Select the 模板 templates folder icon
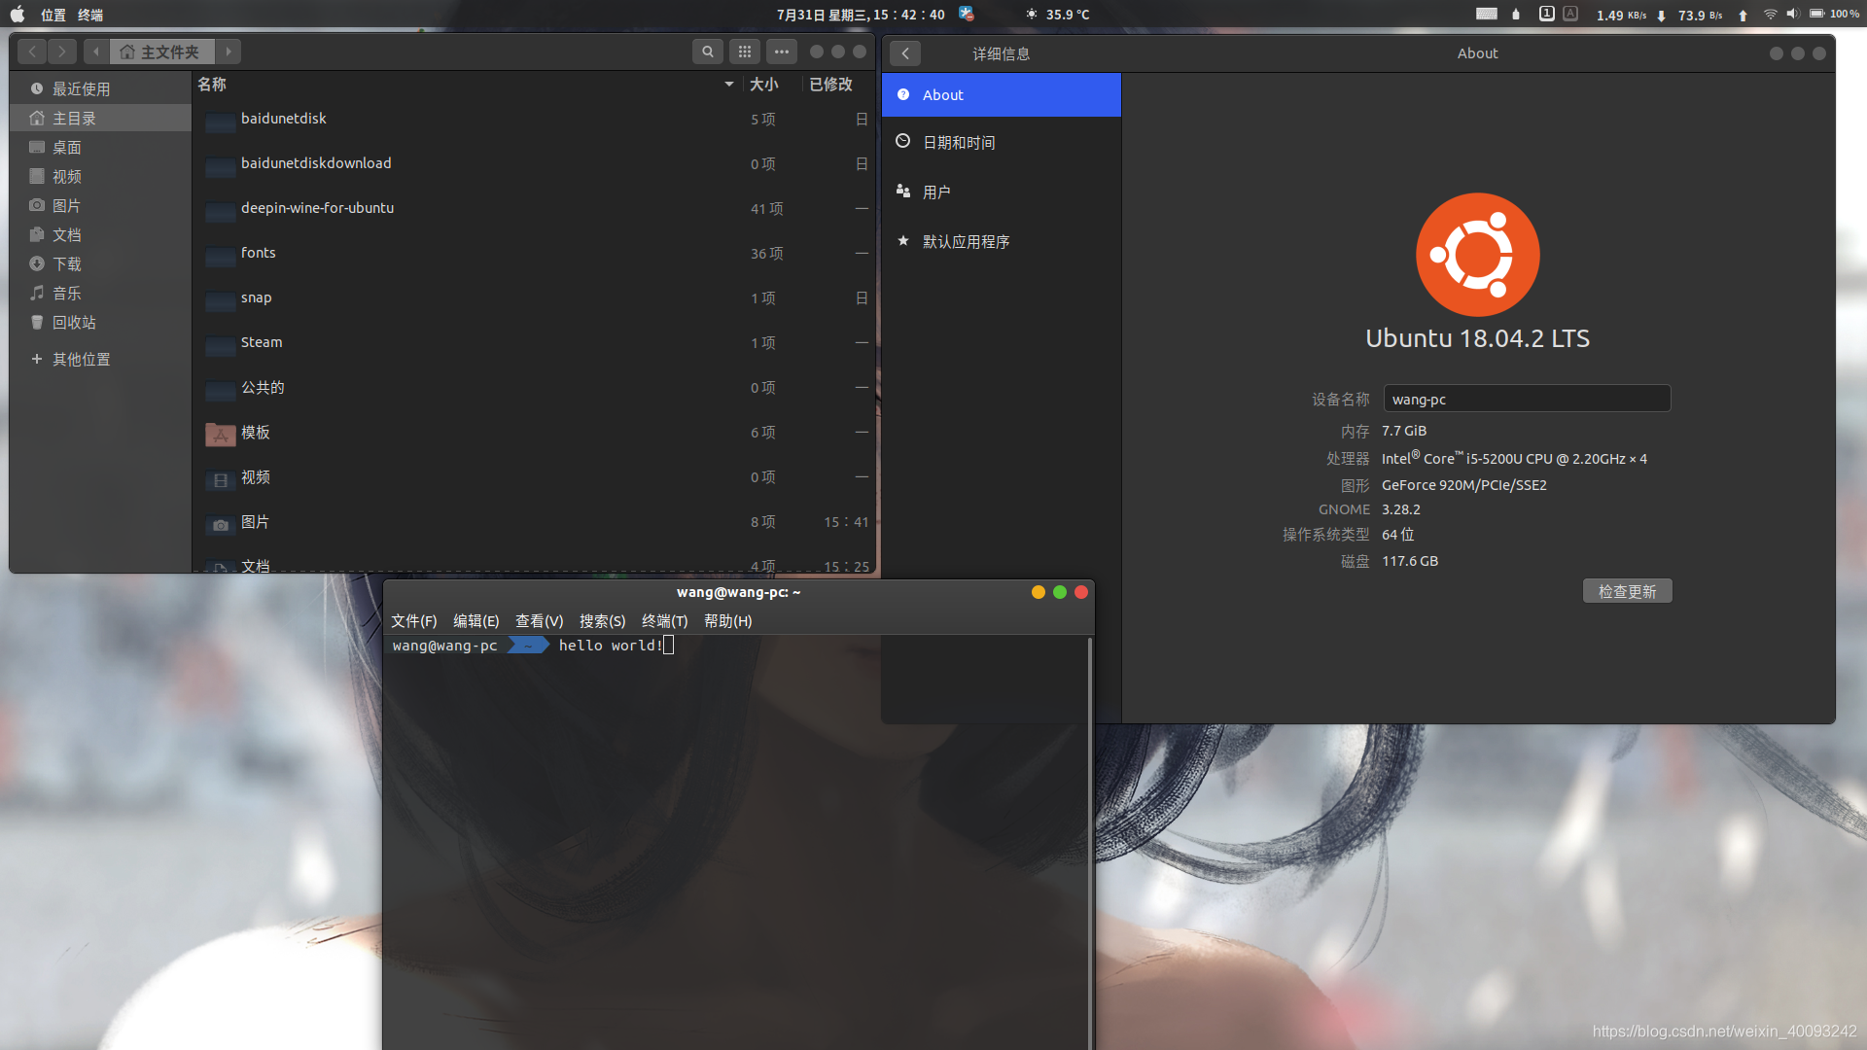1867x1050 pixels. click(x=221, y=434)
